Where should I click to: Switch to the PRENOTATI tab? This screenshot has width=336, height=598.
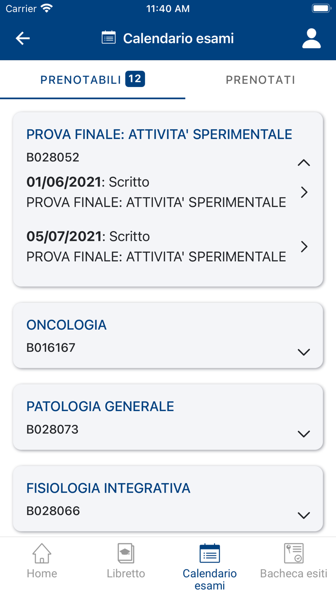click(260, 80)
